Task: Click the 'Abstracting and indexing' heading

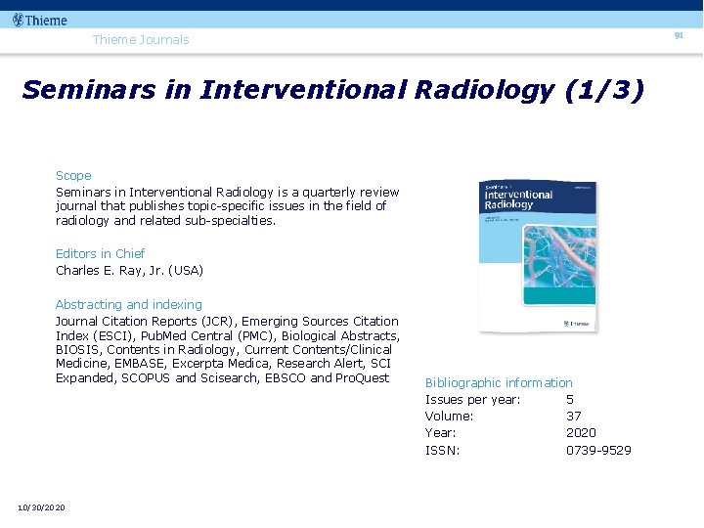Action: (x=129, y=304)
